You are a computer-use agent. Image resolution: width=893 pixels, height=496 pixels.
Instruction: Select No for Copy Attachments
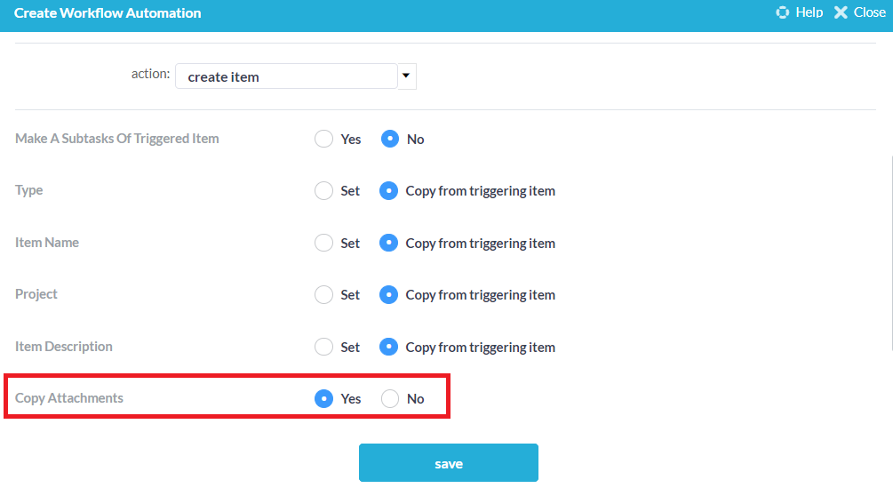[x=389, y=399]
